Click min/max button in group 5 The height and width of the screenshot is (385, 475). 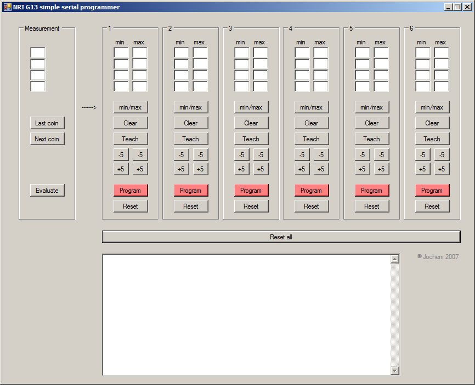[x=372, y=107]
